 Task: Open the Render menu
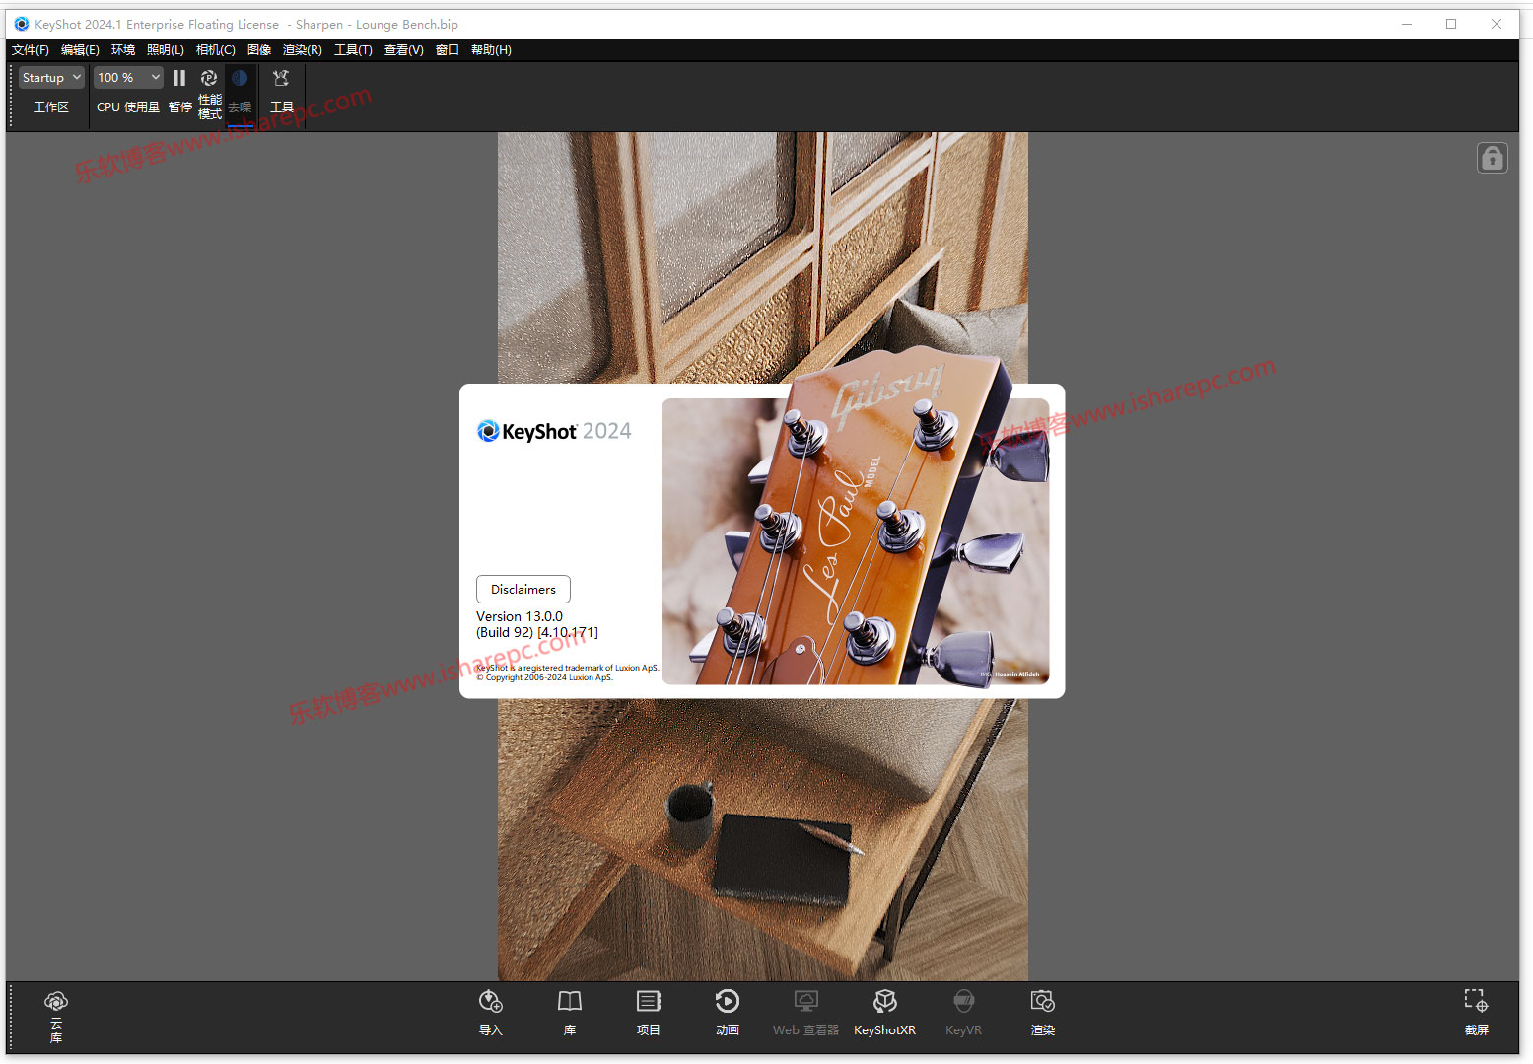[x=303, y=50]
